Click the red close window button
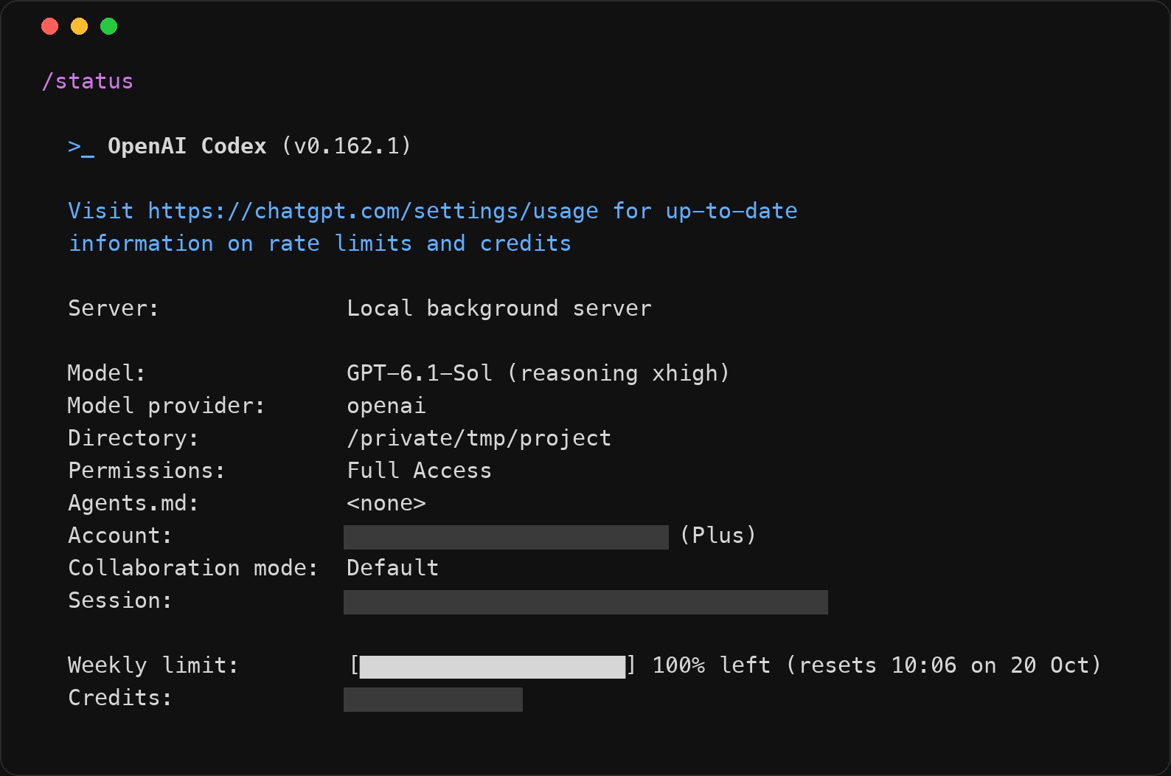This screenshot has width=1171, height=776. [50, 27]
